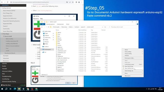Reload the docs page in browser
Screen dimensions: 164x92
8,2
